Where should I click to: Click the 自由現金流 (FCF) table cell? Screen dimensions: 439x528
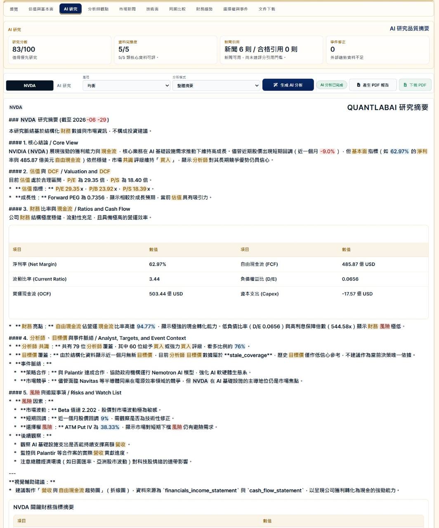(x=259, y=264)
